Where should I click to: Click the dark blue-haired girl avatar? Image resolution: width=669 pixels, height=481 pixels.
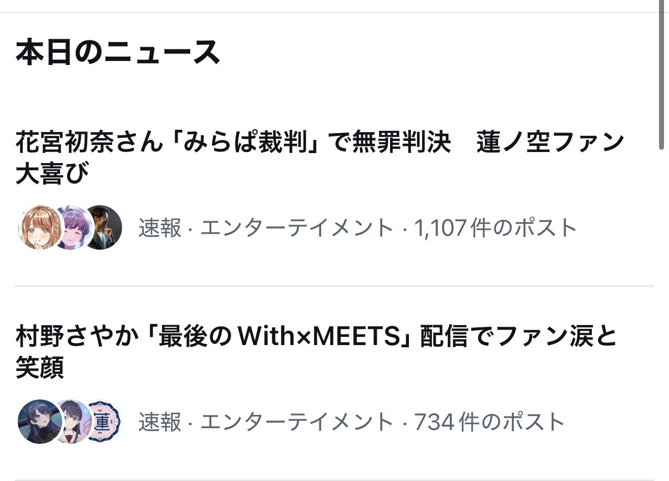pyautogui.click(x=39, y=422)
